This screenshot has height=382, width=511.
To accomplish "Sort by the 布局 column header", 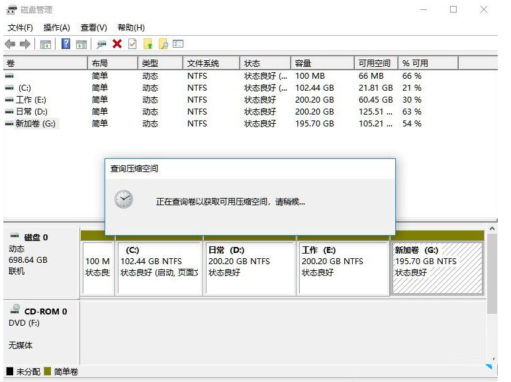I will [x=113, y=64].
